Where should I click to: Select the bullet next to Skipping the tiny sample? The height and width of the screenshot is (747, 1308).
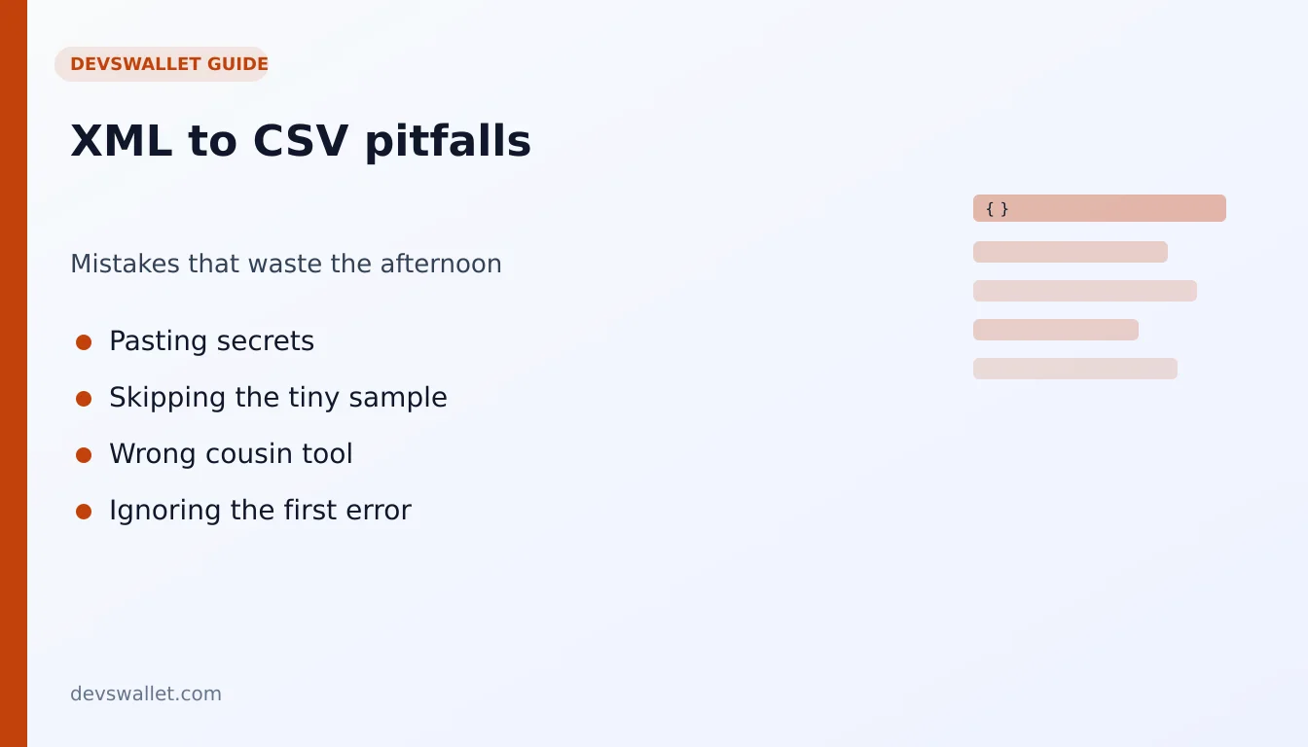pos(84,399)
